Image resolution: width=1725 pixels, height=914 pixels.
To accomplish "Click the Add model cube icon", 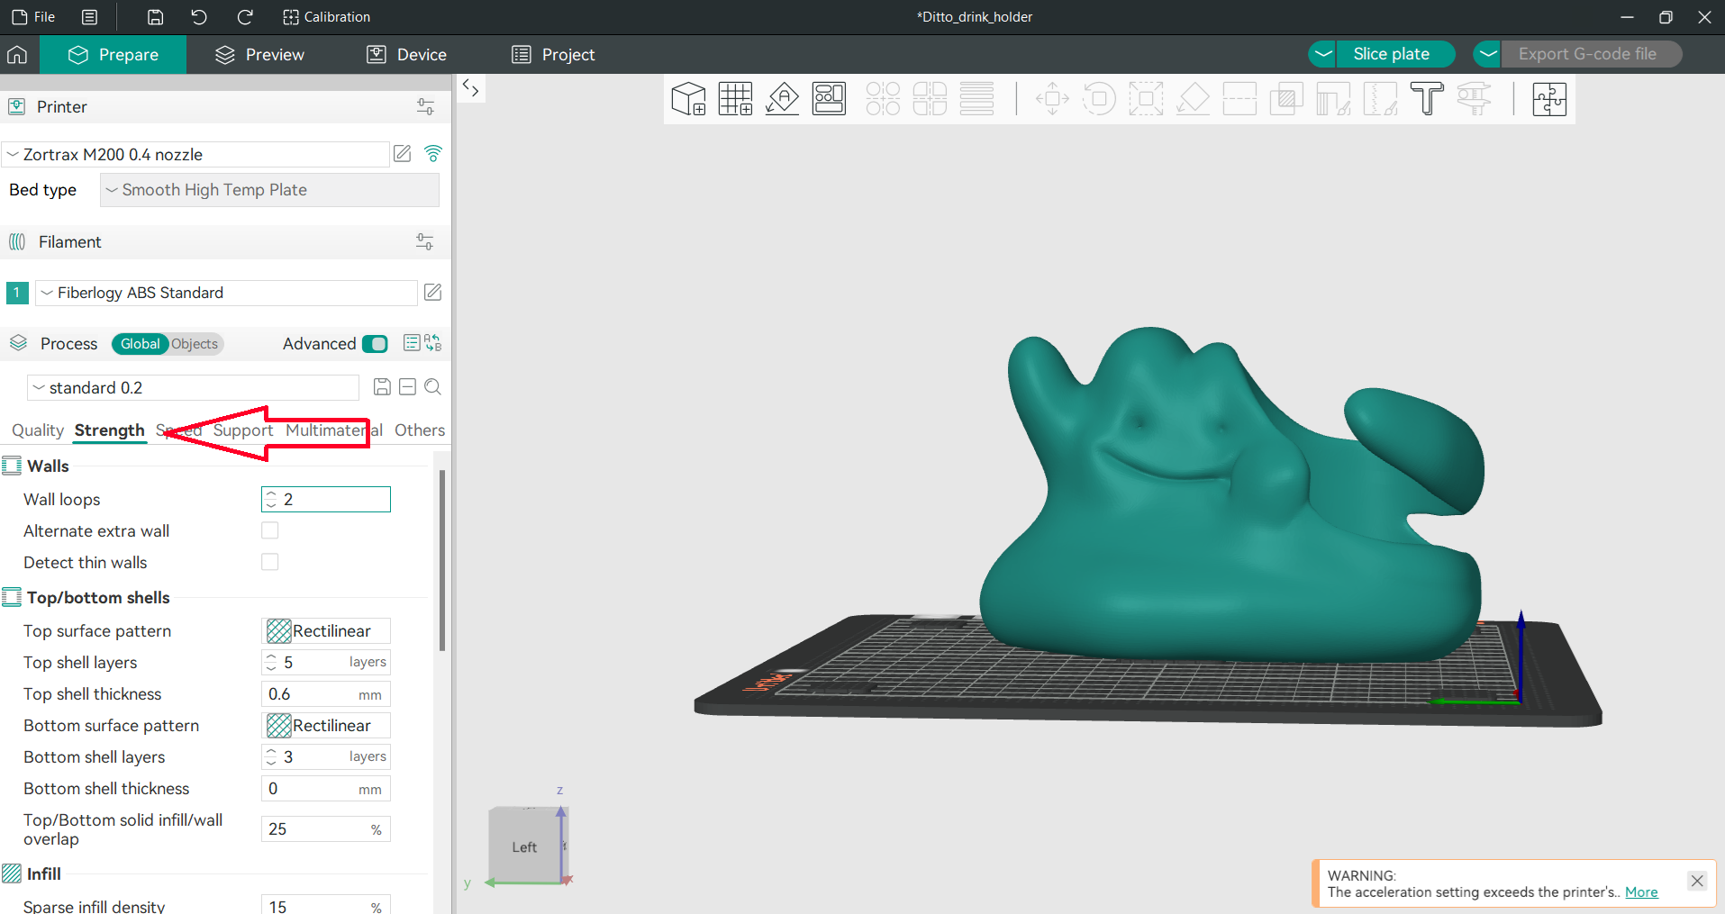I will 689,99.
